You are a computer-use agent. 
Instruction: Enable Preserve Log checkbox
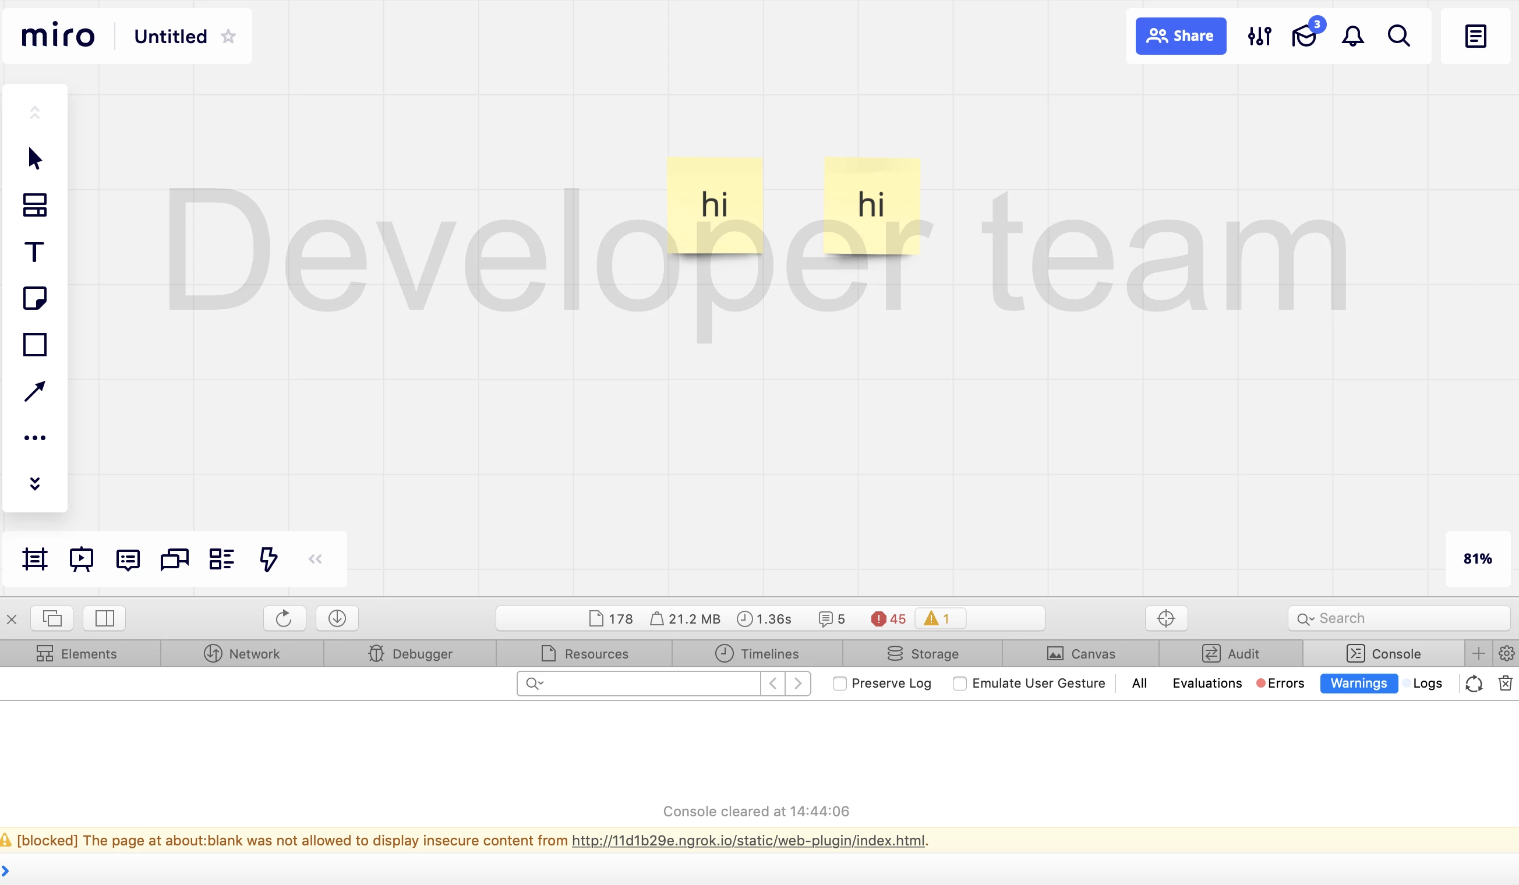[x=840, y=683]
